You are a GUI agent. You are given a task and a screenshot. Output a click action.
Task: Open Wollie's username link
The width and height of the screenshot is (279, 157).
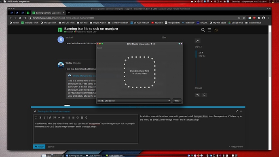click(69, 63)
